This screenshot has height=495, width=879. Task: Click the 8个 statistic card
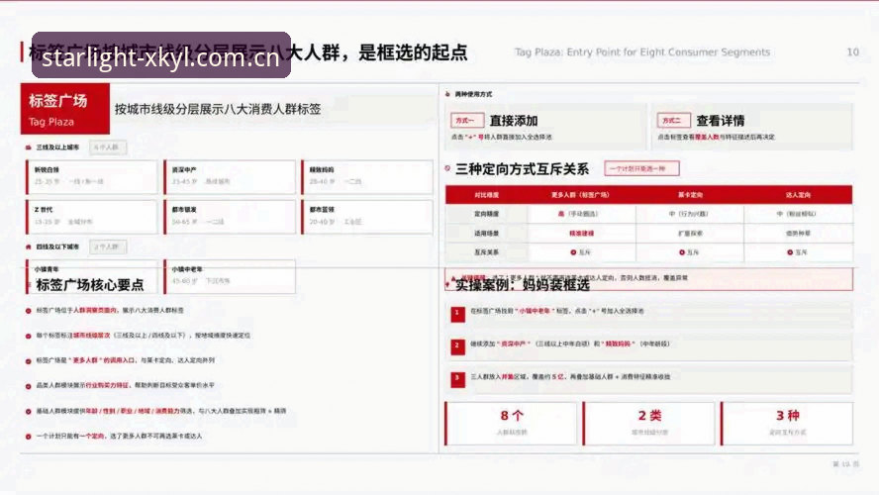[x=511, y=424]
